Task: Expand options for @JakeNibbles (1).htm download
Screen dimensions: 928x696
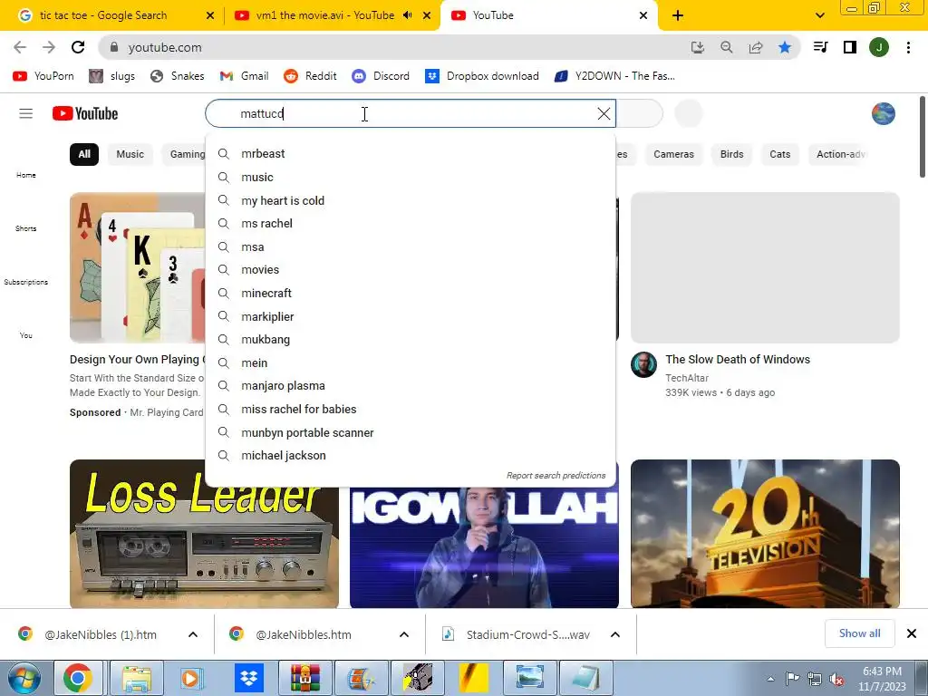Action: 193,634
